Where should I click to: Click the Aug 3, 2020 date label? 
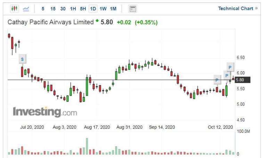[65, 127]
